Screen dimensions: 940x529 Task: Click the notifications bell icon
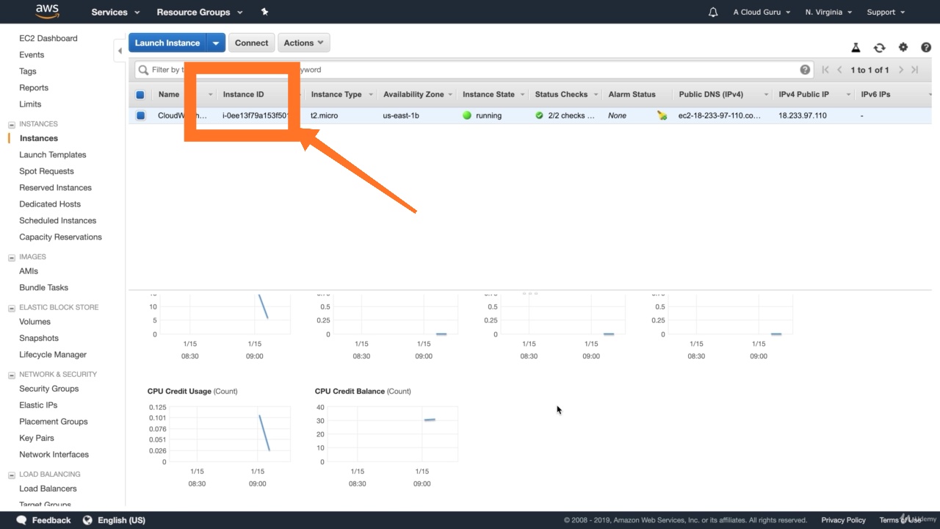point(712,12)
